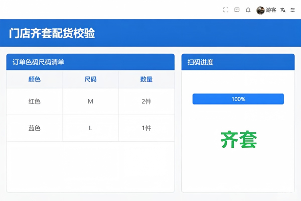Click the 扫码进度 panel title
301x201 pixels.
tap(200, 62)
